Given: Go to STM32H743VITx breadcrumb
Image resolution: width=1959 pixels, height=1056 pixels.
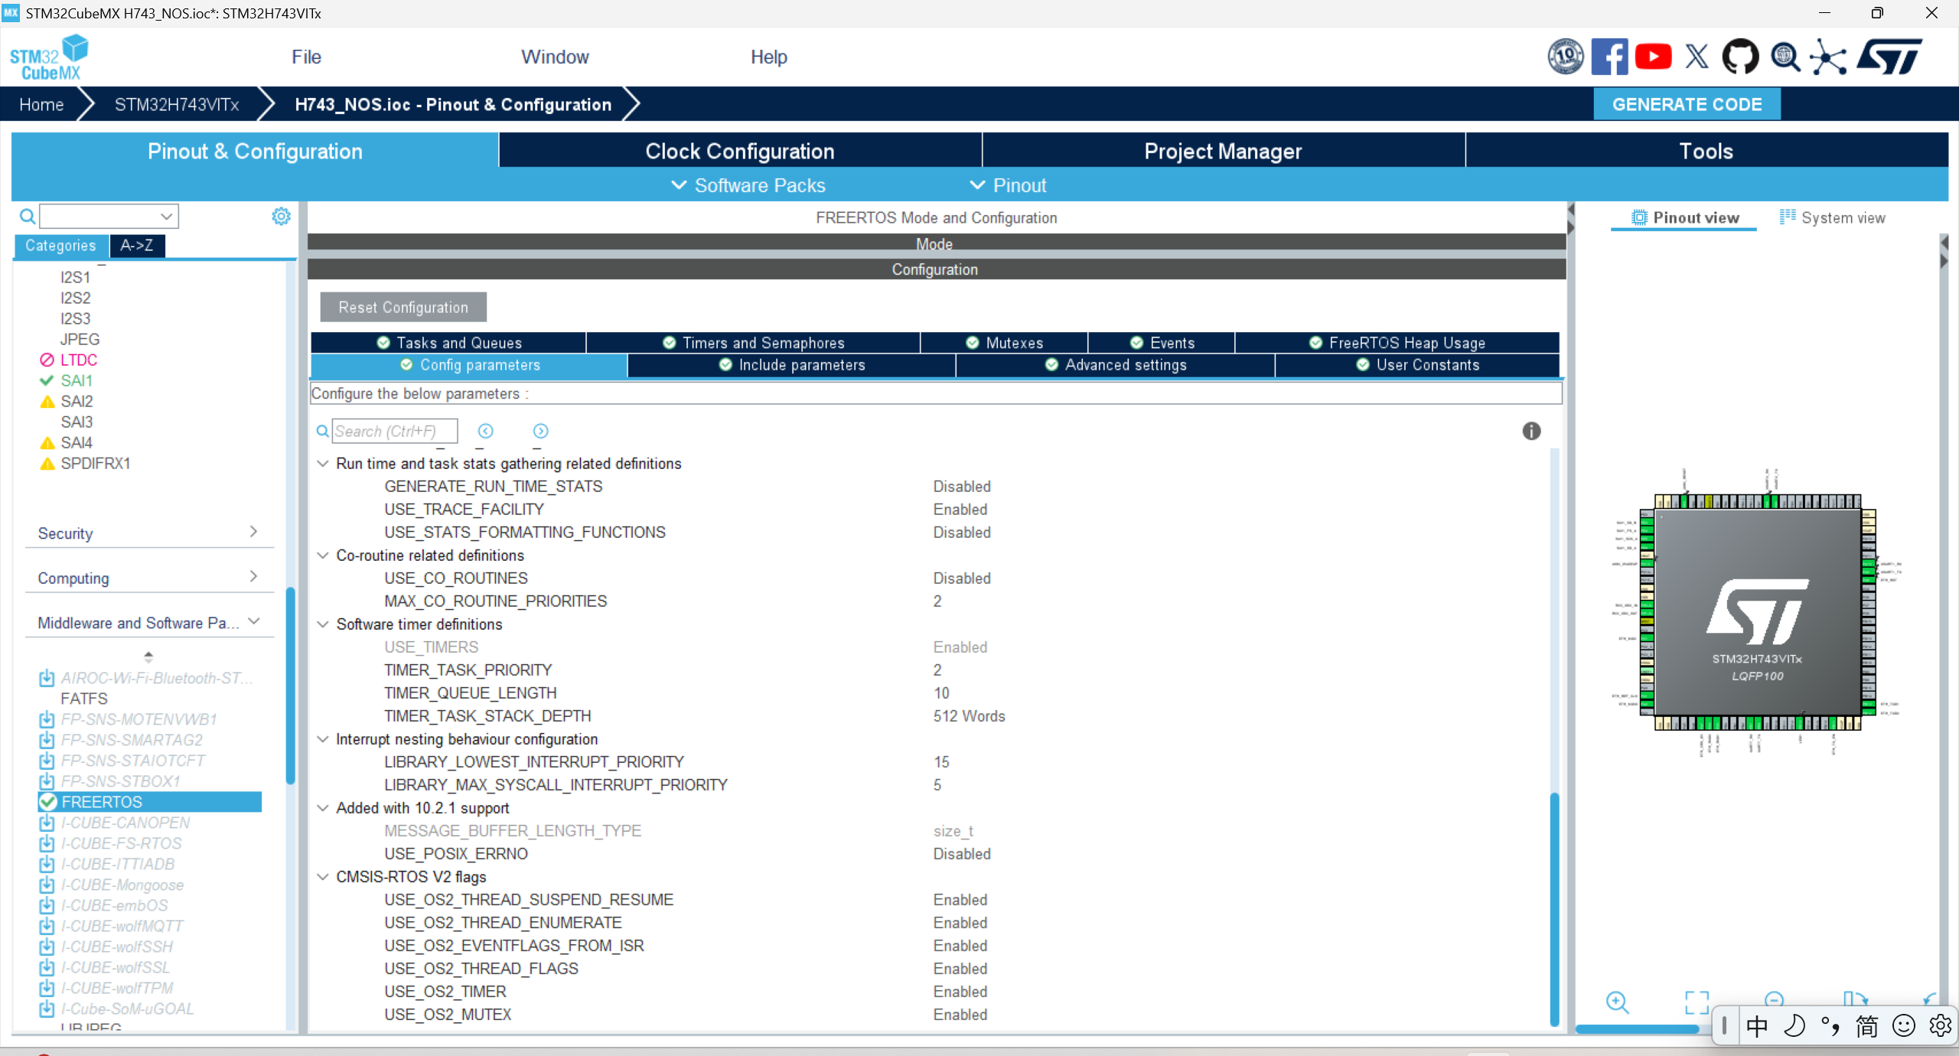Looking at the screenshot, I should coord(177,104).
